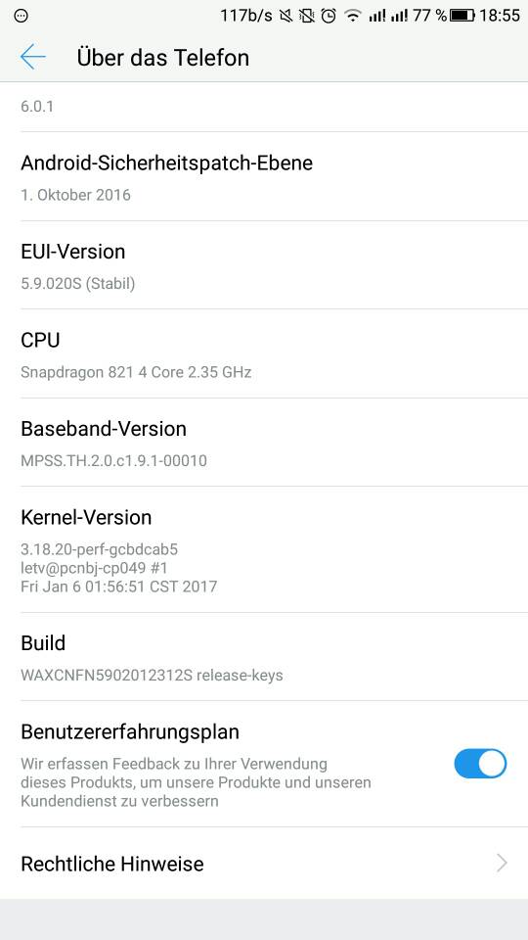Screen dimensions: 528x940
Task: Expand Rechtliche Hinweise with the chevron
Action: (502, 864)
